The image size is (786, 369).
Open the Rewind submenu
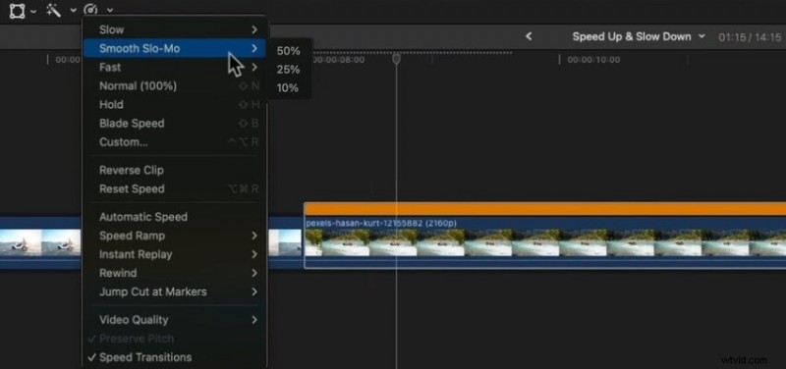click(175, 273)
